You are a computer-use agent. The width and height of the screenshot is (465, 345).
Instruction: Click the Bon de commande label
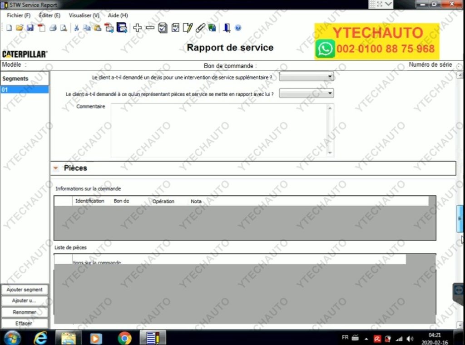coord(230,66)
